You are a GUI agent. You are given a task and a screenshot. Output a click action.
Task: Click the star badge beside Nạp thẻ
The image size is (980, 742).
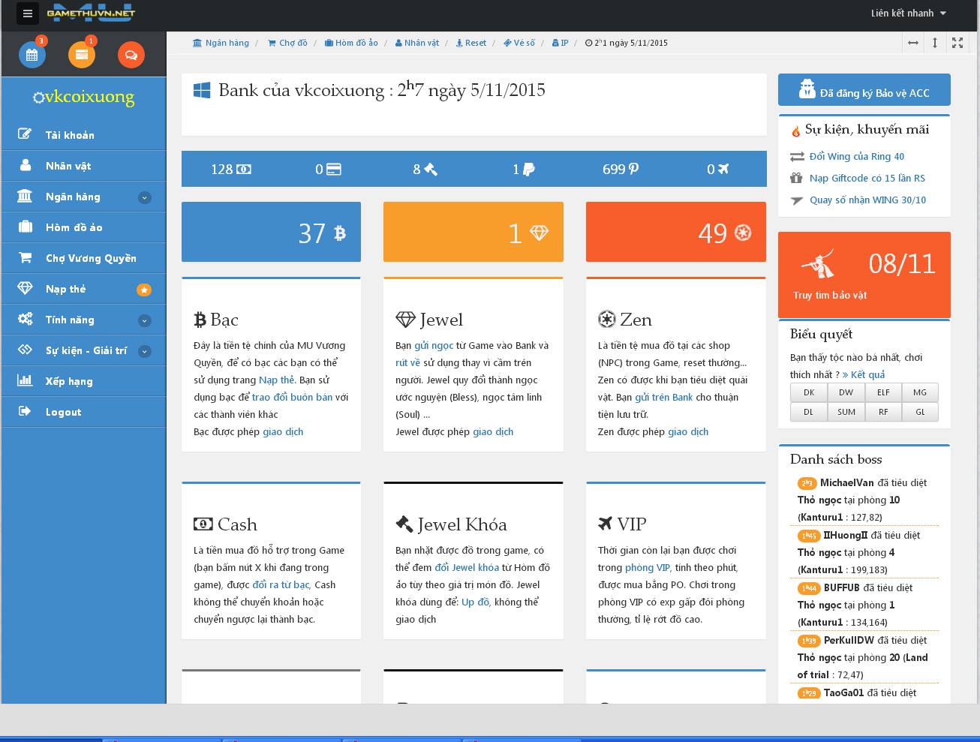[144, 290]
